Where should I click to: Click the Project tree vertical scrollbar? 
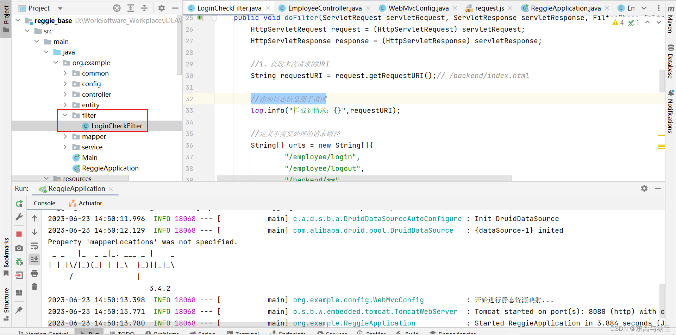[x=179, y=45]
